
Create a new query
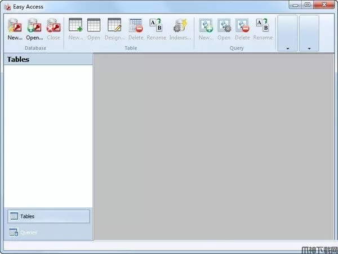206,29
